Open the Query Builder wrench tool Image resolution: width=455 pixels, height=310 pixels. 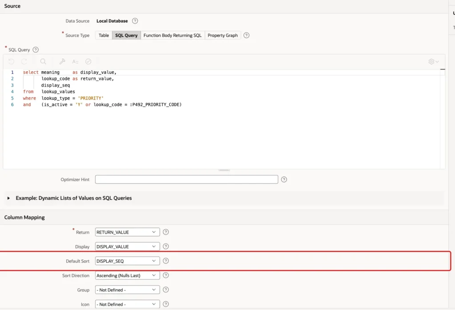62,61
